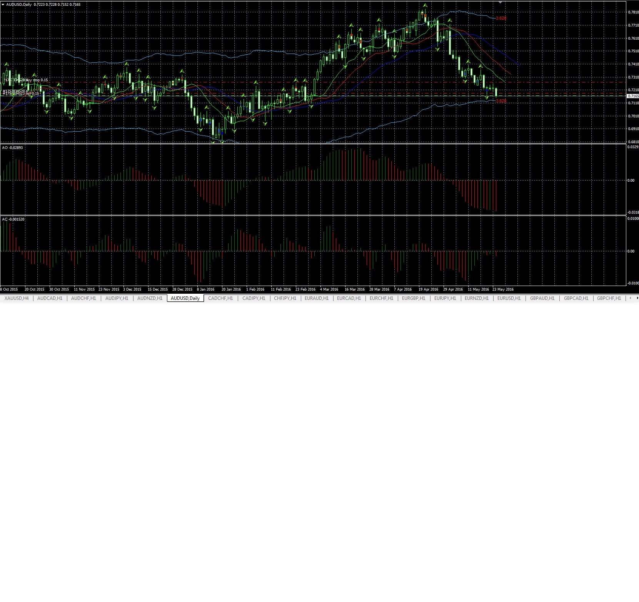
Task: Click the 4 Mar 2016 date label
Action: (x=329, y=289)
